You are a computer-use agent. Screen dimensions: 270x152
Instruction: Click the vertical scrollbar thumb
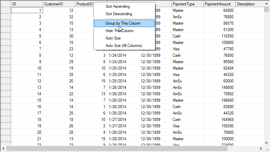[x=267, y=9]
